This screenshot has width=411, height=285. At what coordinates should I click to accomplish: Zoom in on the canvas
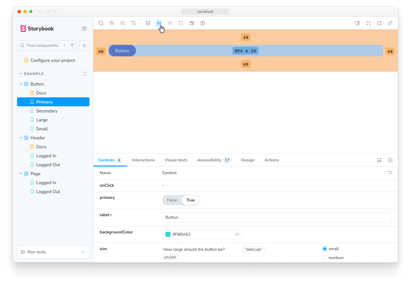[112, 23]
